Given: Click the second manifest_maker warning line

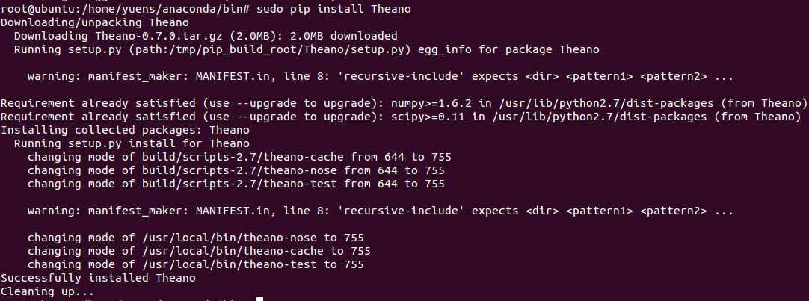Looking at the screenshot, I should pos(381,211).
